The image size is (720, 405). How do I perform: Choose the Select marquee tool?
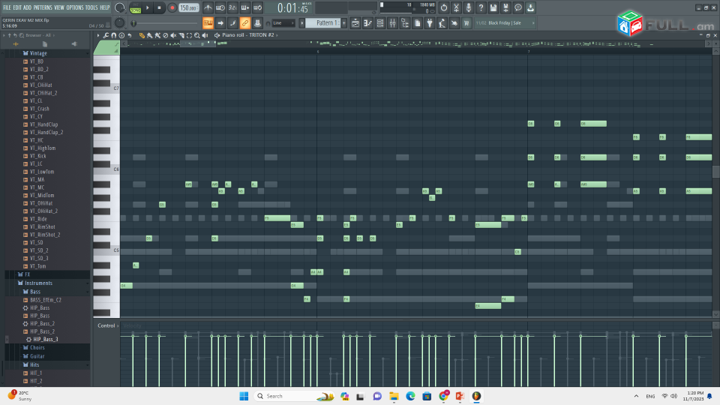(x=189, y=35)
